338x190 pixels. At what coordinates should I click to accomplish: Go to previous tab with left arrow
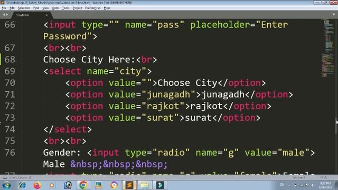(4, 15)
